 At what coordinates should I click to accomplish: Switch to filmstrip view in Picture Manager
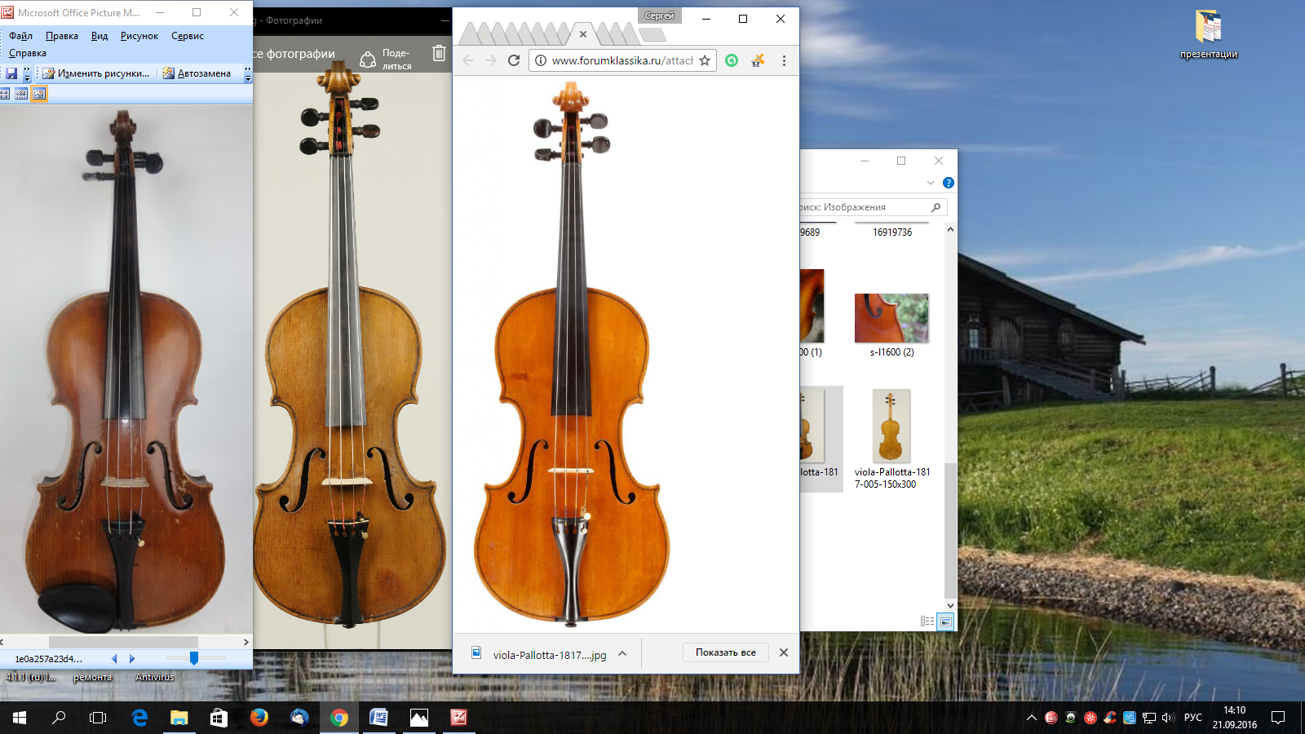(21, 94)
